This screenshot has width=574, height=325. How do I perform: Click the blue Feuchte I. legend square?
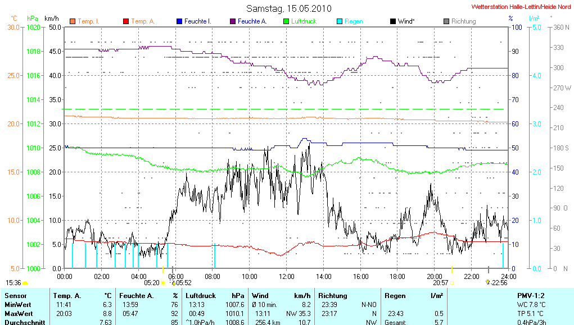(x=179, y=21)
